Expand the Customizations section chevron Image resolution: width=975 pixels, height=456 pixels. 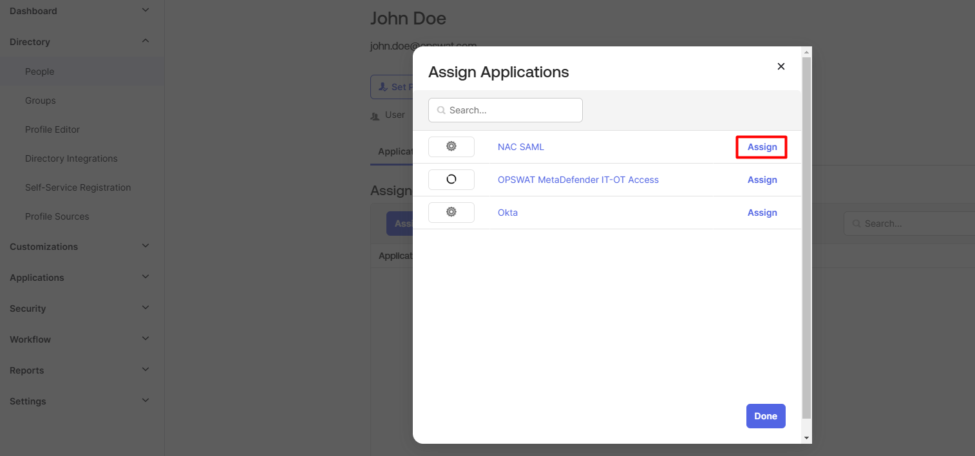pyautogui.click(x=146, y=246)
